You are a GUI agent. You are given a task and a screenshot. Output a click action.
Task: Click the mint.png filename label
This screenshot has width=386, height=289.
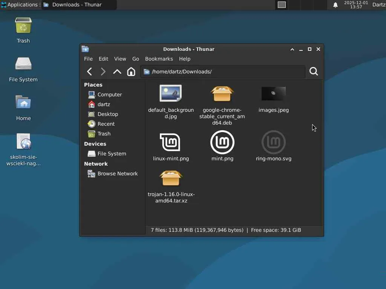pyautogui.click(x=222, y=158)
